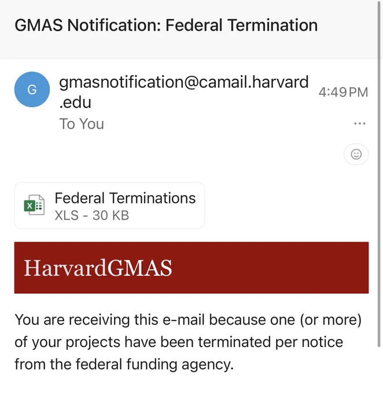Image resolution: width=383 pixels, height=394 pixels.
Task: Click the 'Federal Termination' words in the subject
Action: coord(241,25)
